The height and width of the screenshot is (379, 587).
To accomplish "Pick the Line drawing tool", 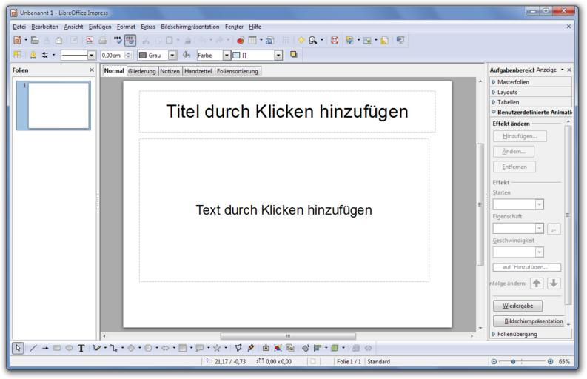I will (32, 347).
